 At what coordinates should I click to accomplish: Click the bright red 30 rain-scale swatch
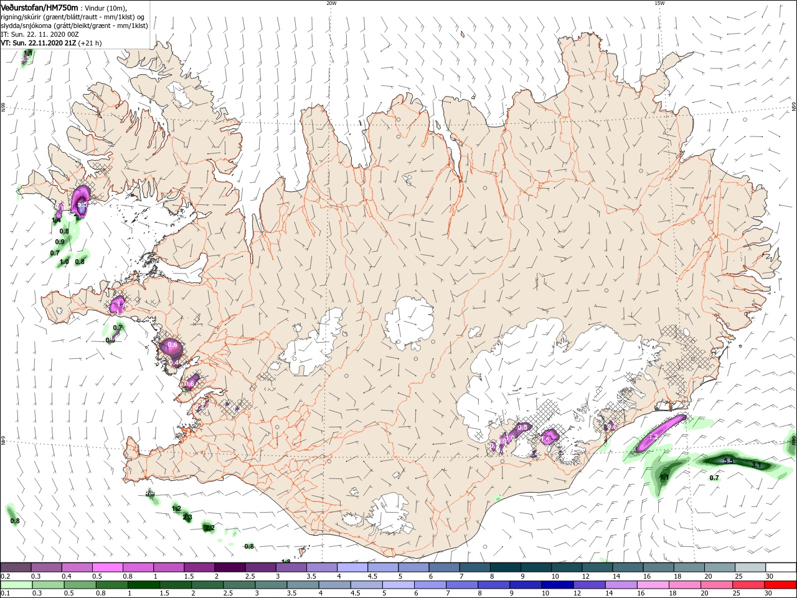click(x=781, y=585)
